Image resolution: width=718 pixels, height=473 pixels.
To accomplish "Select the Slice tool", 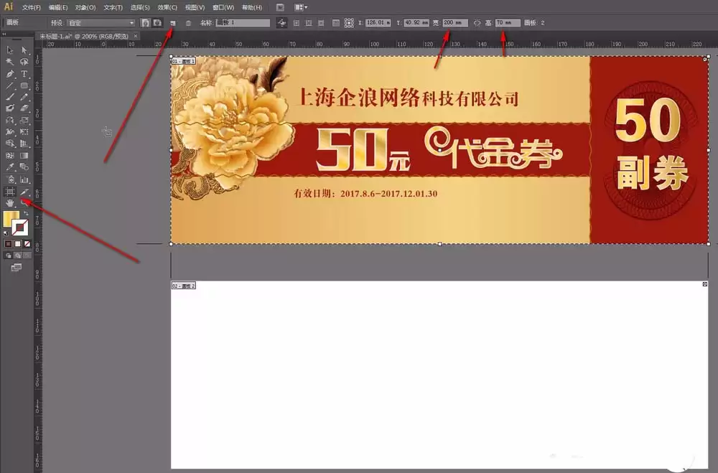I will pos(24,192).
